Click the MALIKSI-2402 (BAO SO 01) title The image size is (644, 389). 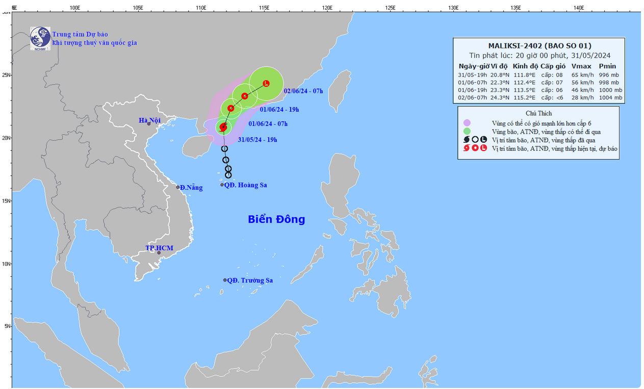[539, 46]
